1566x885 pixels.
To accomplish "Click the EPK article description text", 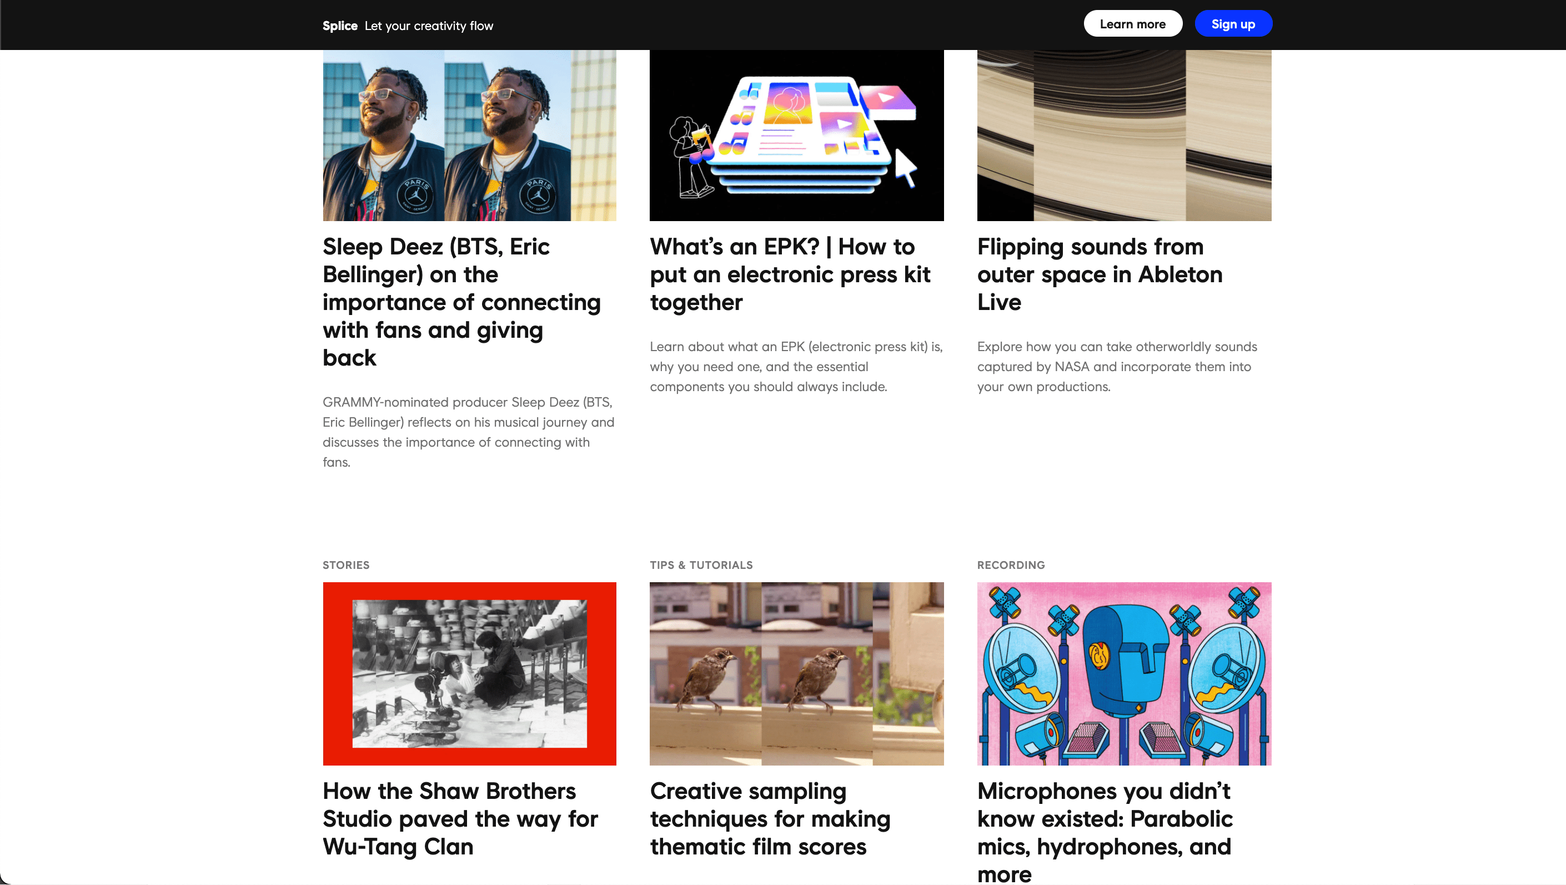I will coord(796,367).
